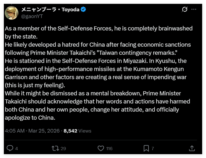Click the share upload icon
Image resolution: width=206 pixels, height=158 pixels.
192,148
